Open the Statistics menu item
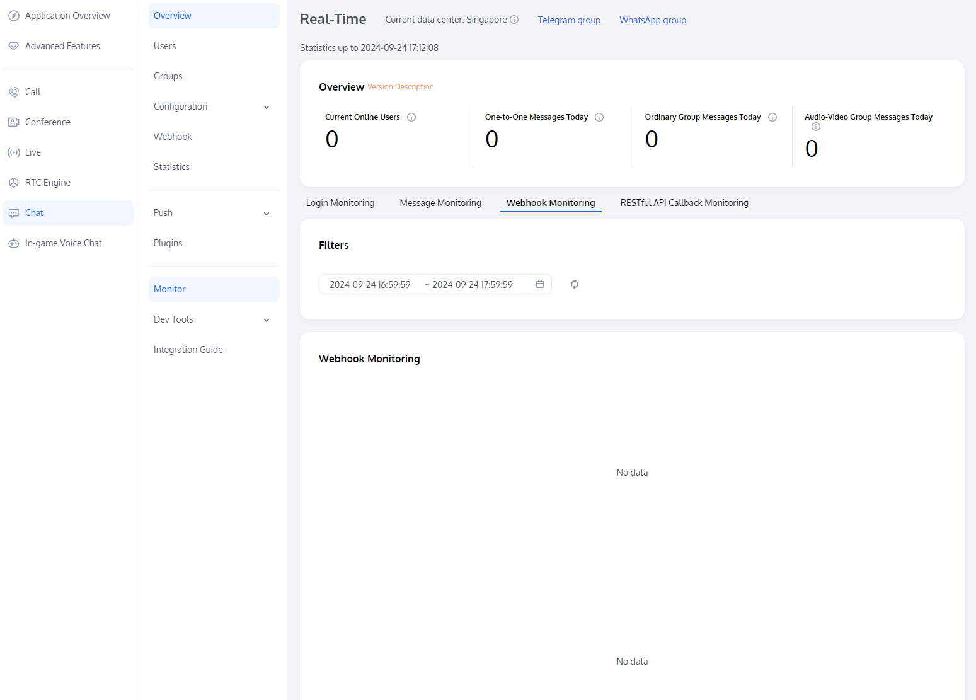 (x=171, y=167)
